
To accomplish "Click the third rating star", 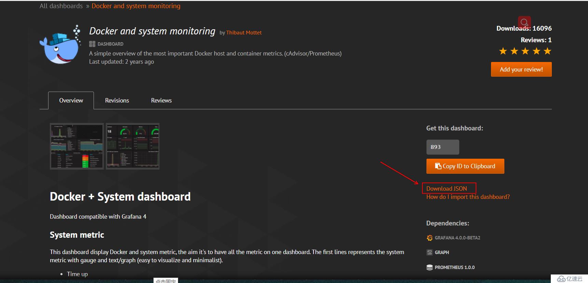I will 525,51.
